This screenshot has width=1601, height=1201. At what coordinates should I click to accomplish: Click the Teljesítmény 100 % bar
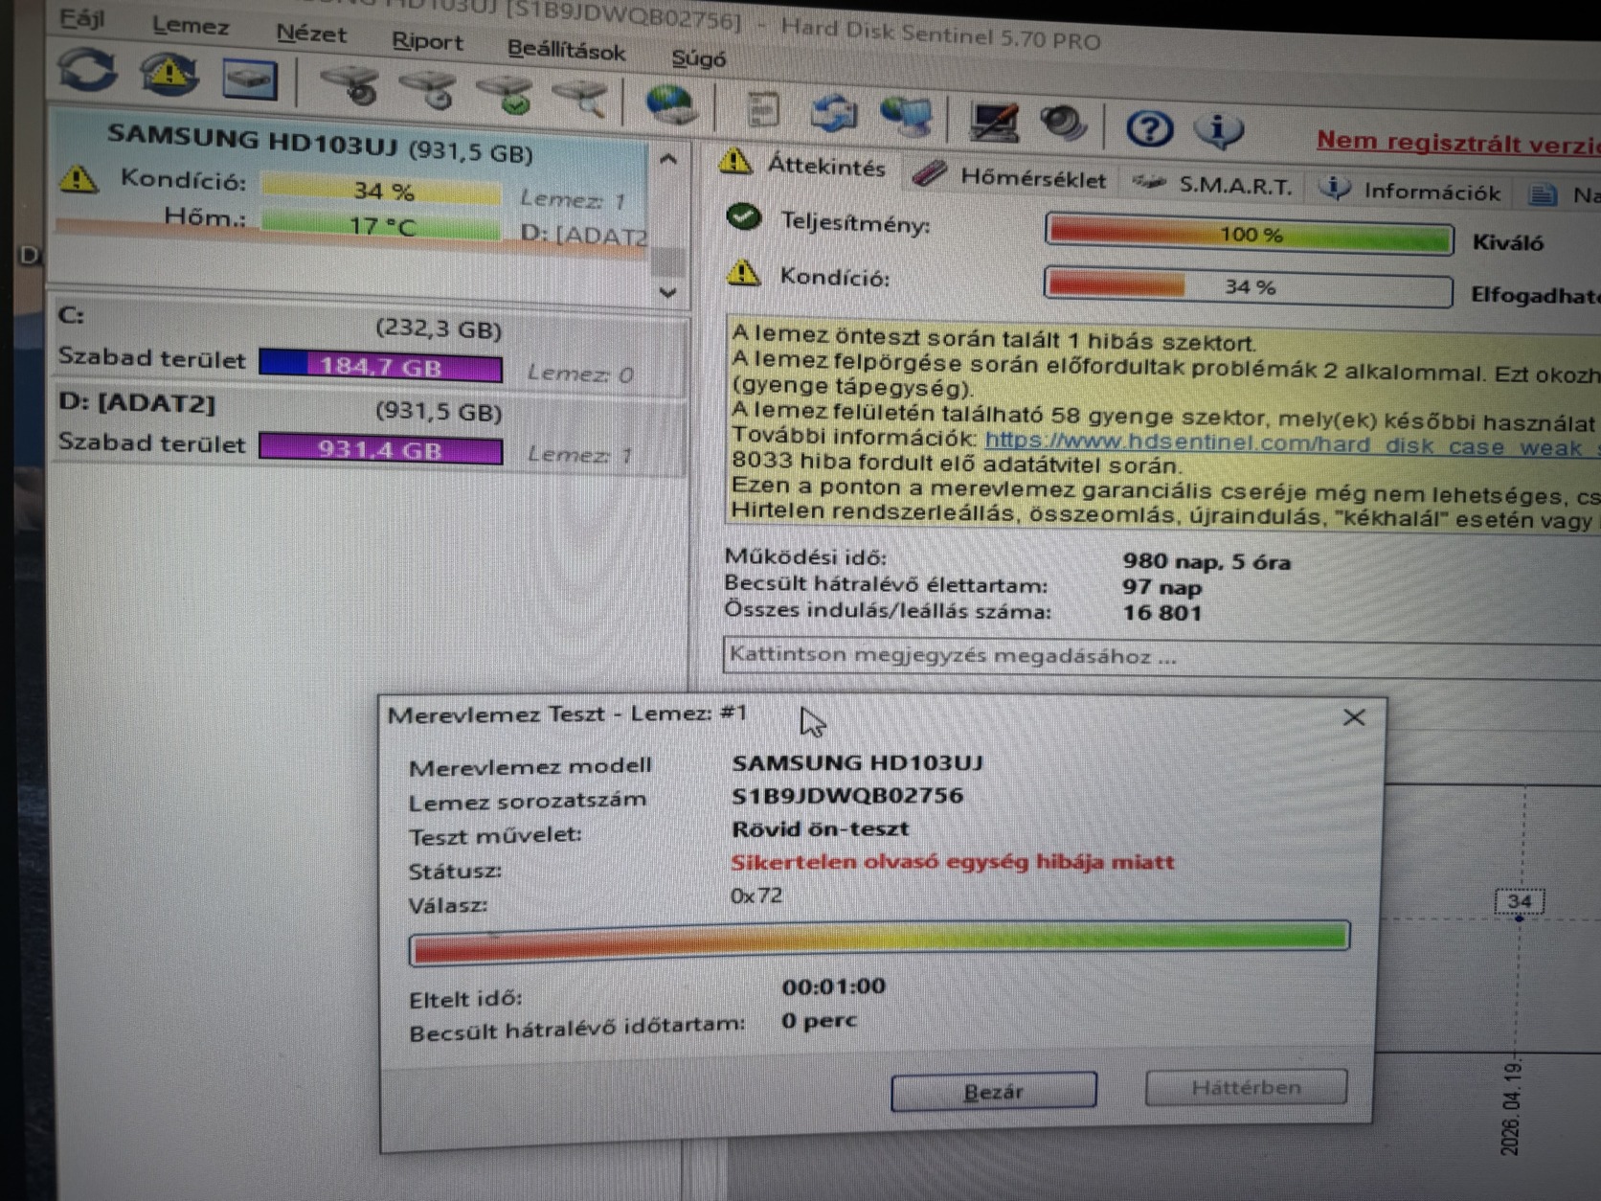point(1249,235)
